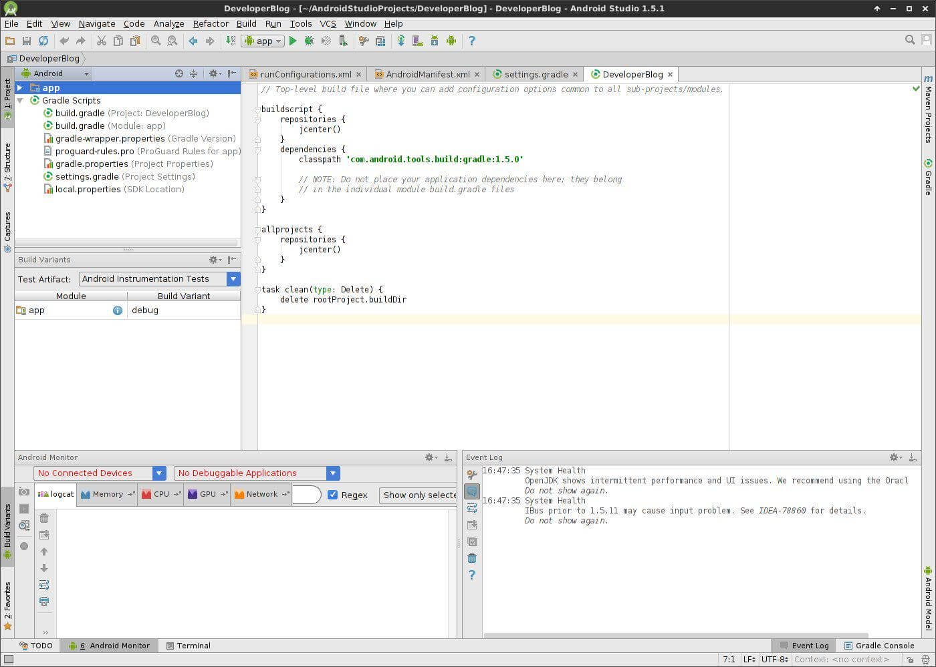Click the Sync Project with Gradle icon
This screenshot has width=936, height=667.
(400, 41)
